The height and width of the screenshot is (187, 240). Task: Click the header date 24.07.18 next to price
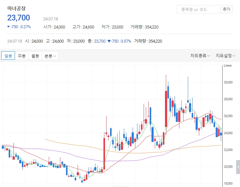pyautogui.click(x=51, y=19)
